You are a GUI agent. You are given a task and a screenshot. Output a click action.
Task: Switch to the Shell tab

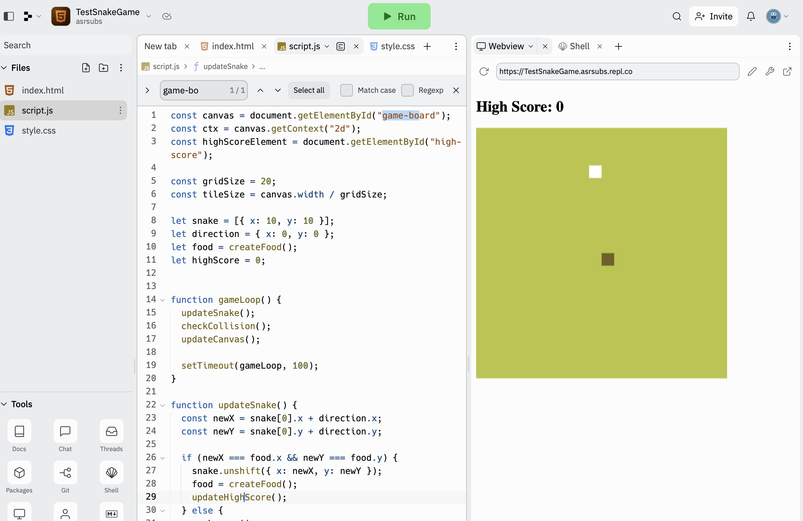(579, 46)
